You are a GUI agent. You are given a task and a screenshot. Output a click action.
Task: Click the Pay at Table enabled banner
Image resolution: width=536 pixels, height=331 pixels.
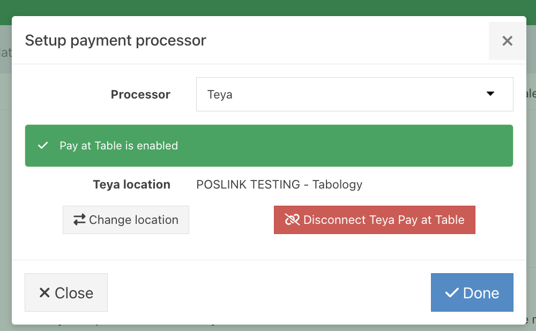pos(269,146)
